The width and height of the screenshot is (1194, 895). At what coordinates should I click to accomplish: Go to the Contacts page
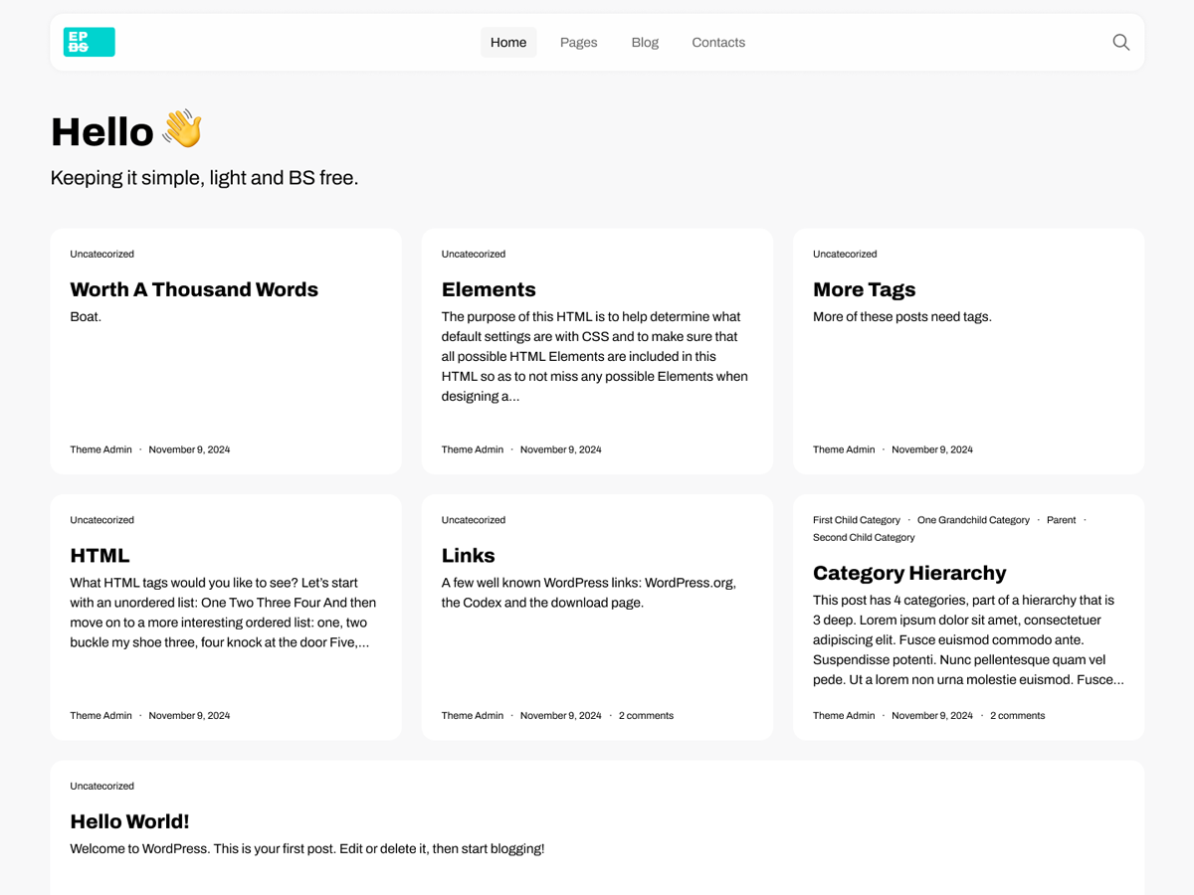(718, 42)
